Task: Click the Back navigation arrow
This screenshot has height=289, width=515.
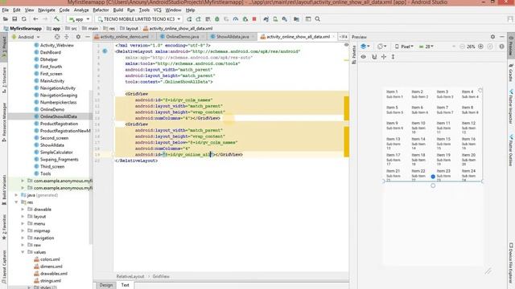Action: [x=35, y=19]
